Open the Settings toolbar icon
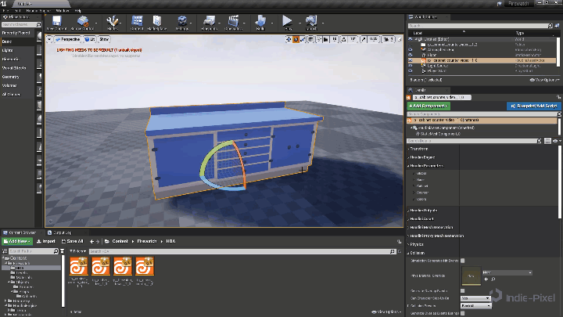This screenshot has height=317, width=563. tap(182, 23)
